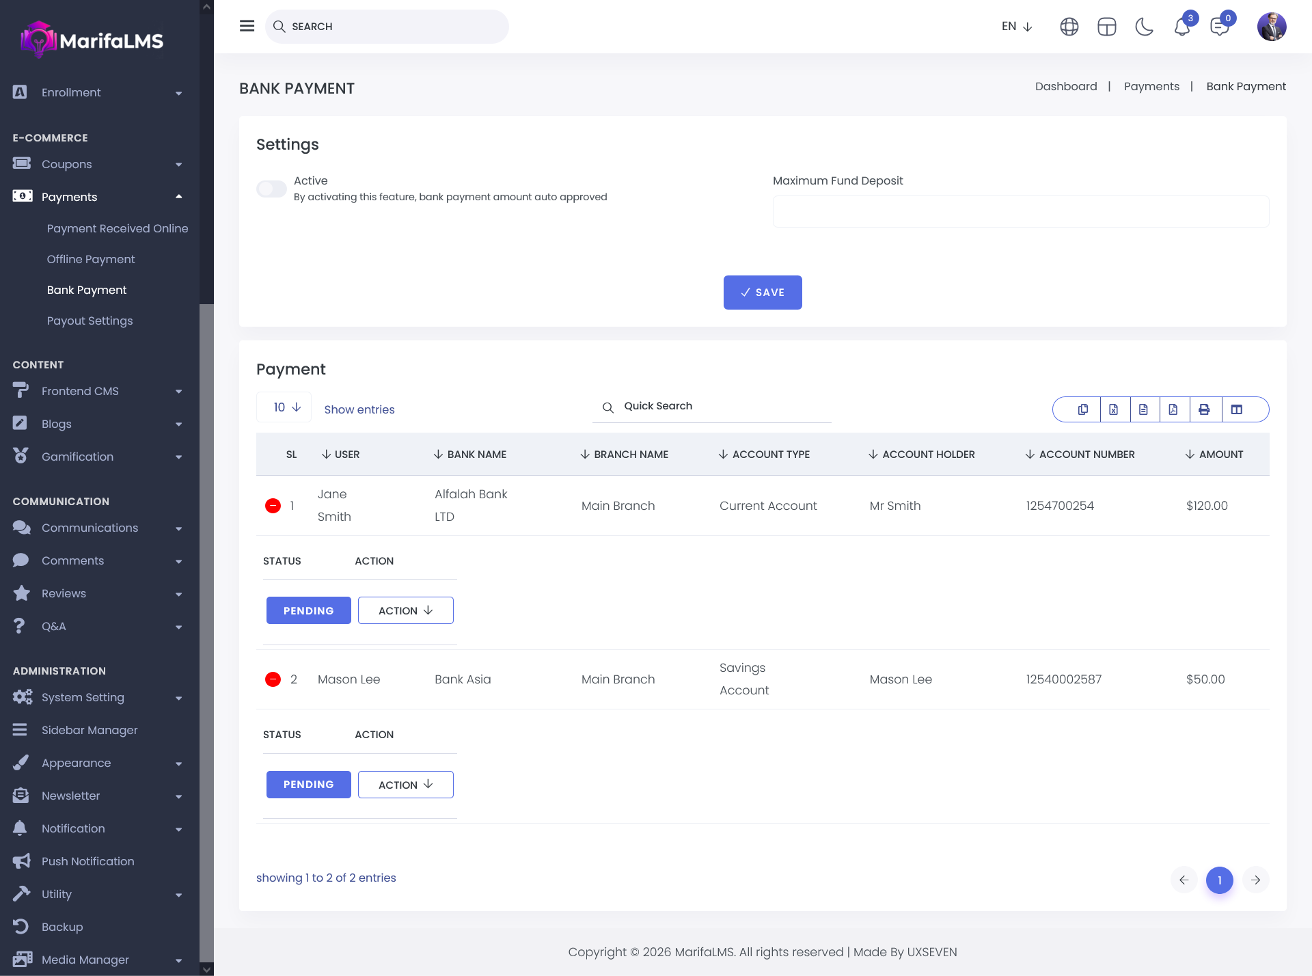Copy the payment table to clipboard
The height and width of the screenshot is (976, 1312).
1083,409
